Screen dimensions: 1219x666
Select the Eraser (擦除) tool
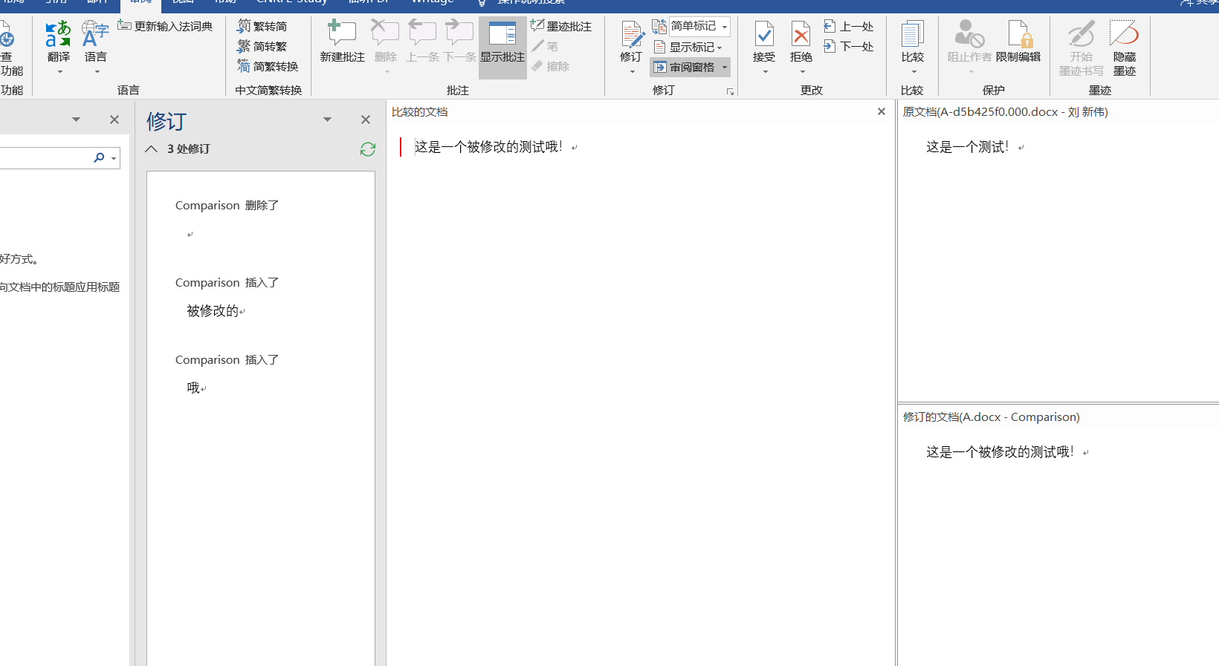pos(551,66)
